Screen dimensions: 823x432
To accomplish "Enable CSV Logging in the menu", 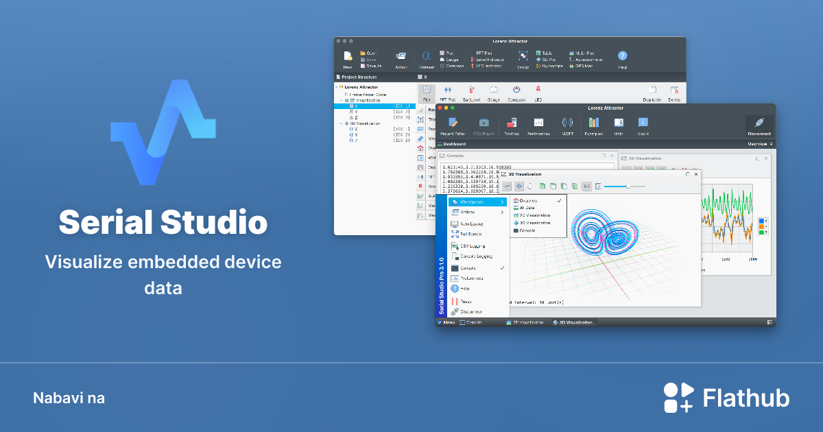I will pos(472,246).
